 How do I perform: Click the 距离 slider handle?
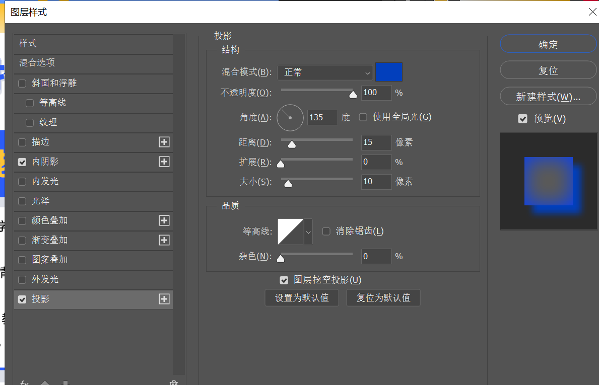coord(292,144)
